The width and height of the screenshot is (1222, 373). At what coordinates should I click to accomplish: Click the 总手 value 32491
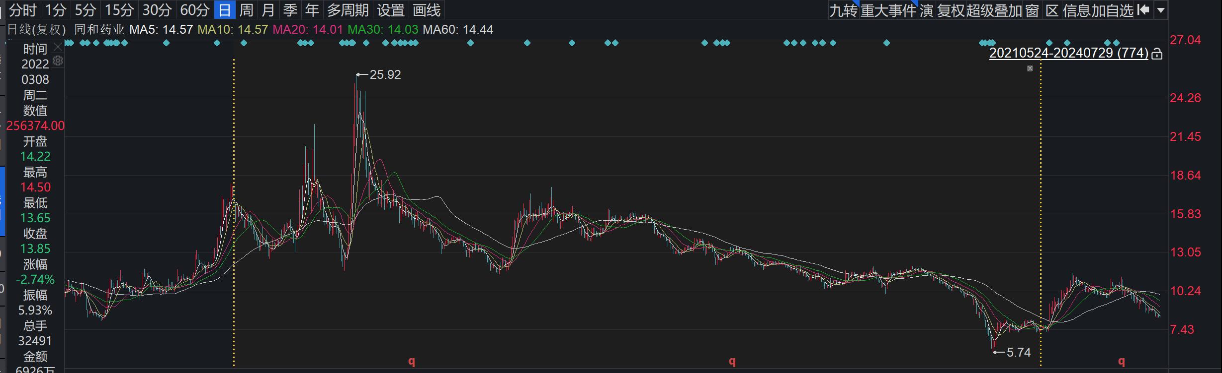pos(35,341)
